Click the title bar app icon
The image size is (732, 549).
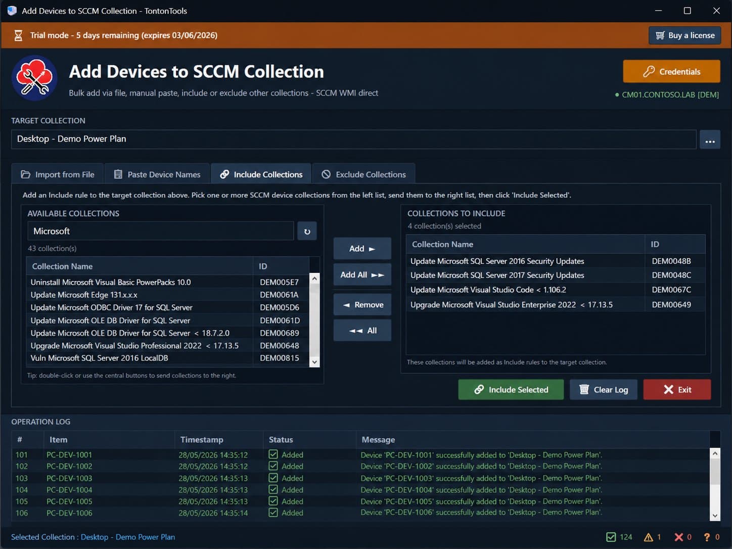click(x=12, y=11)
